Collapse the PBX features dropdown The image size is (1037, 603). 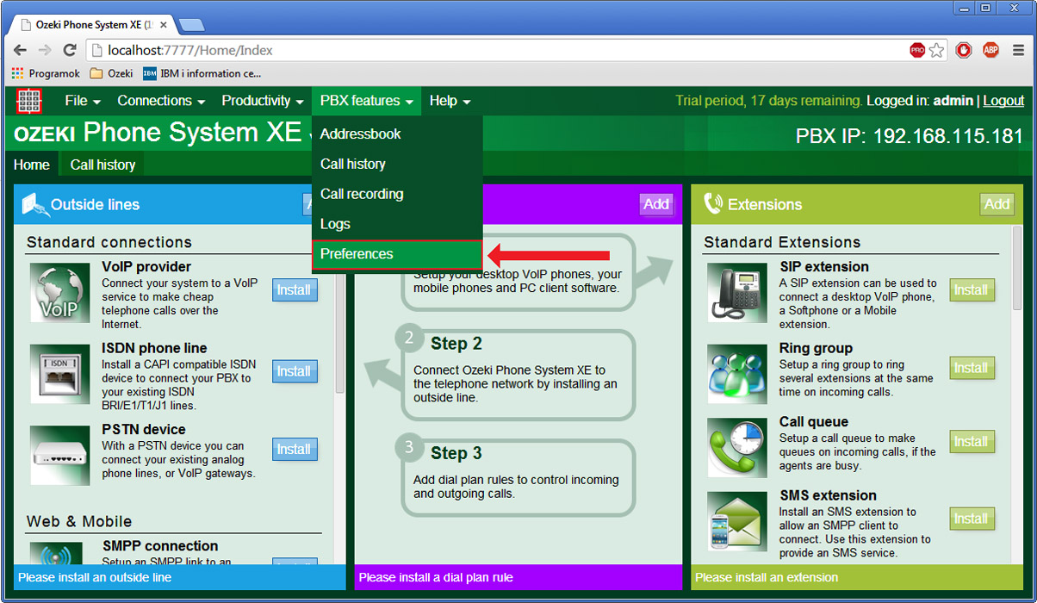point(366,101)
